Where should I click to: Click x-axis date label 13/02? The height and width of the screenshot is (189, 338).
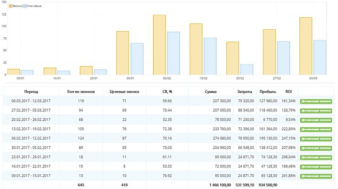click(x=203, y=78)
